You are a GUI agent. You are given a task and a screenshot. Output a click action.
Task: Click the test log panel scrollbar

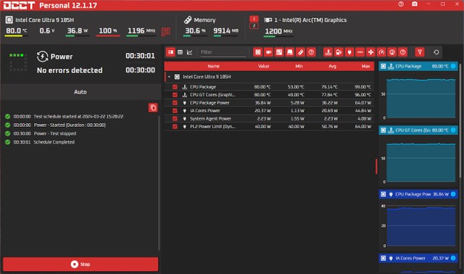point(159,183)
